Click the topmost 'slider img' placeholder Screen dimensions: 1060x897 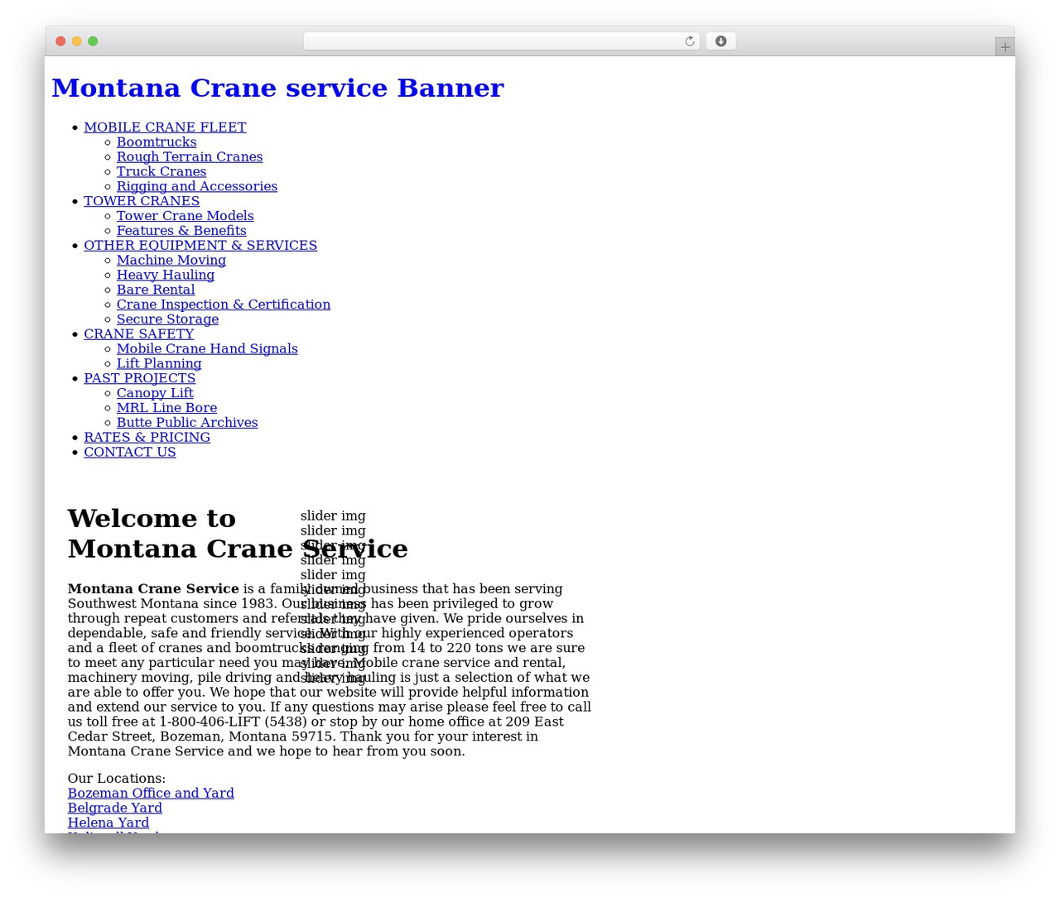tap(333, 516)
